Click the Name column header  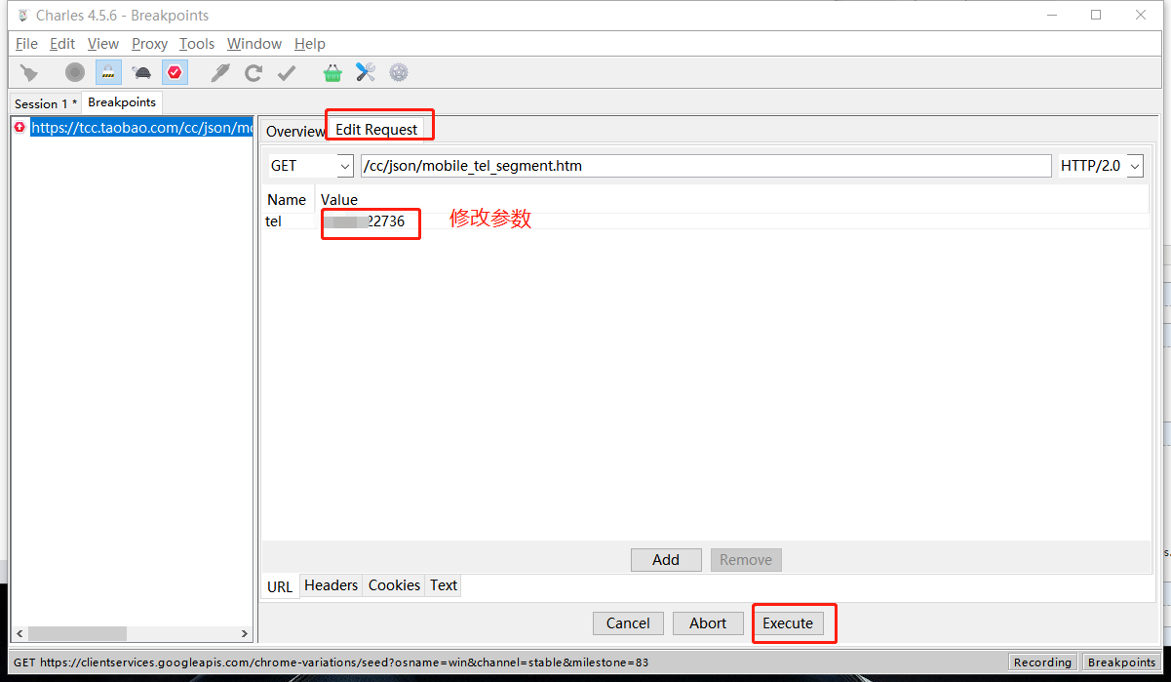point(289,199)
